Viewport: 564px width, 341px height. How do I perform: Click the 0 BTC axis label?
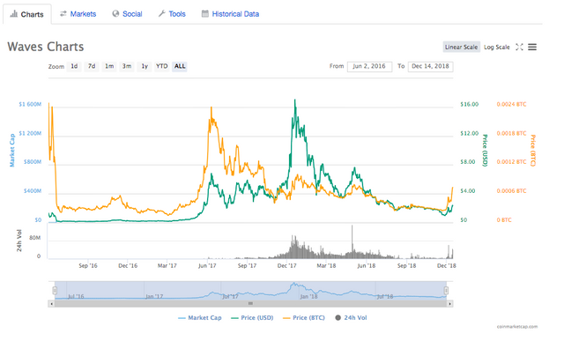pos(504,219)
